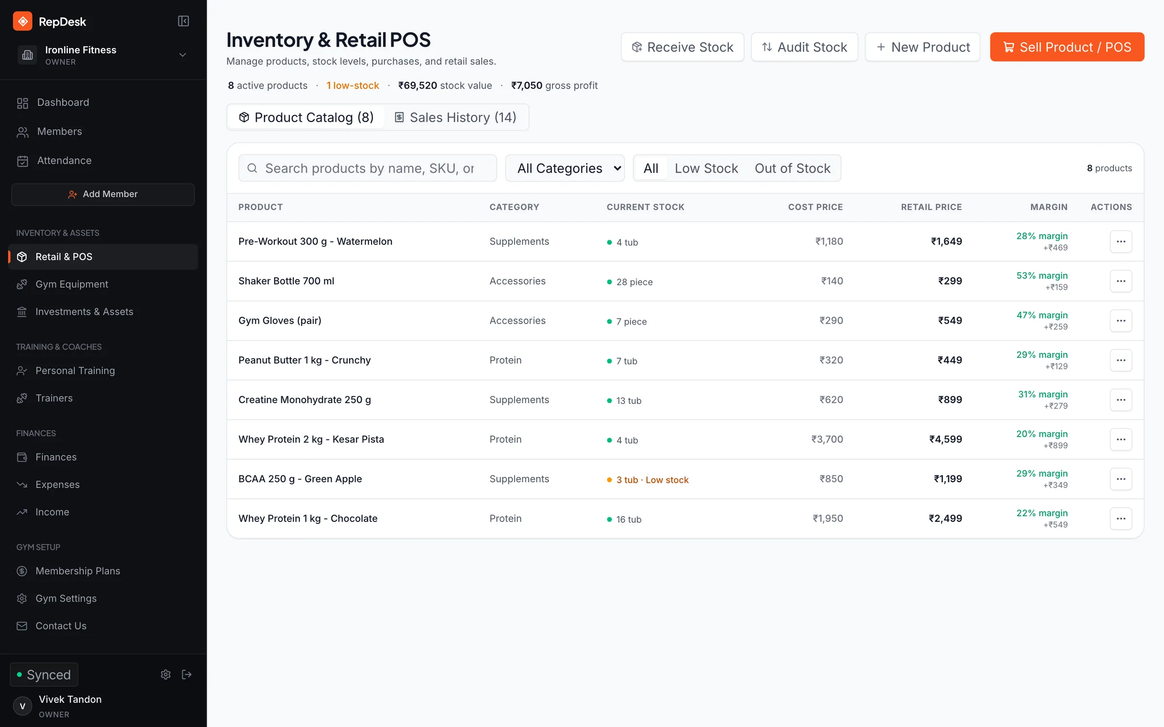Click the settings gear beside Synced

click(x=166, y=674)
